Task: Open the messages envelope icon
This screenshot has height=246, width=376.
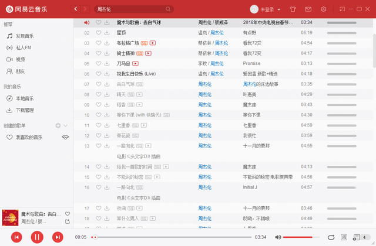Action: [x=308, y=9]
